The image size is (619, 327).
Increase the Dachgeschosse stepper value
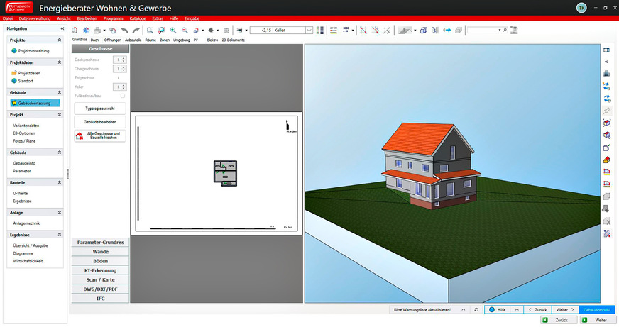[124, 58]
